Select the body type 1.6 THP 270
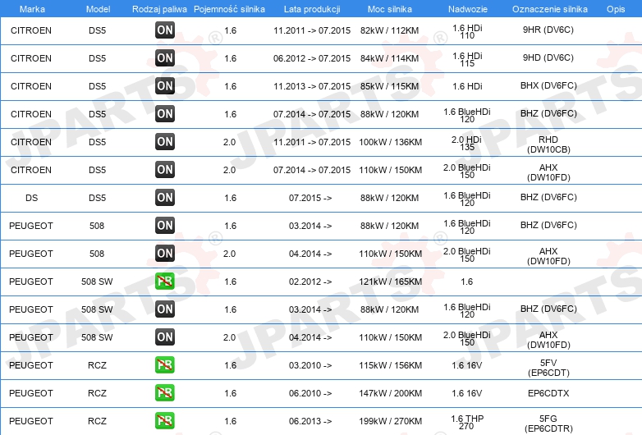Image resolution: width=642 pixels, height=435 pixels. tap(467, 423)
